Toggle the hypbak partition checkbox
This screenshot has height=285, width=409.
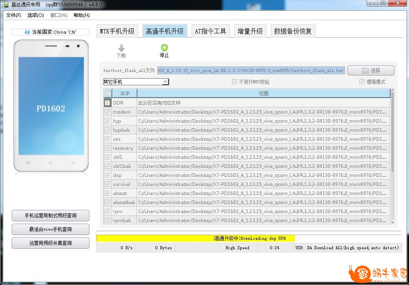[107, 130]
